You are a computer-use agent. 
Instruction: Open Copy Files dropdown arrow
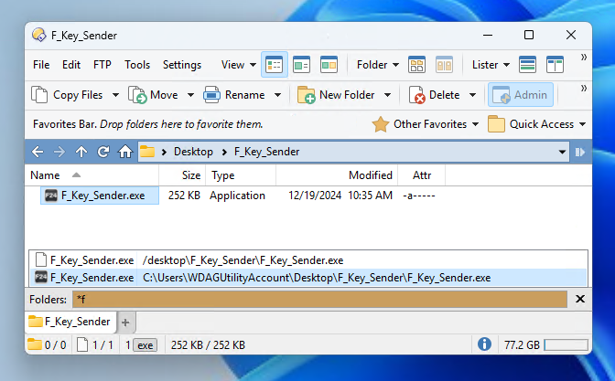[115, 95]
